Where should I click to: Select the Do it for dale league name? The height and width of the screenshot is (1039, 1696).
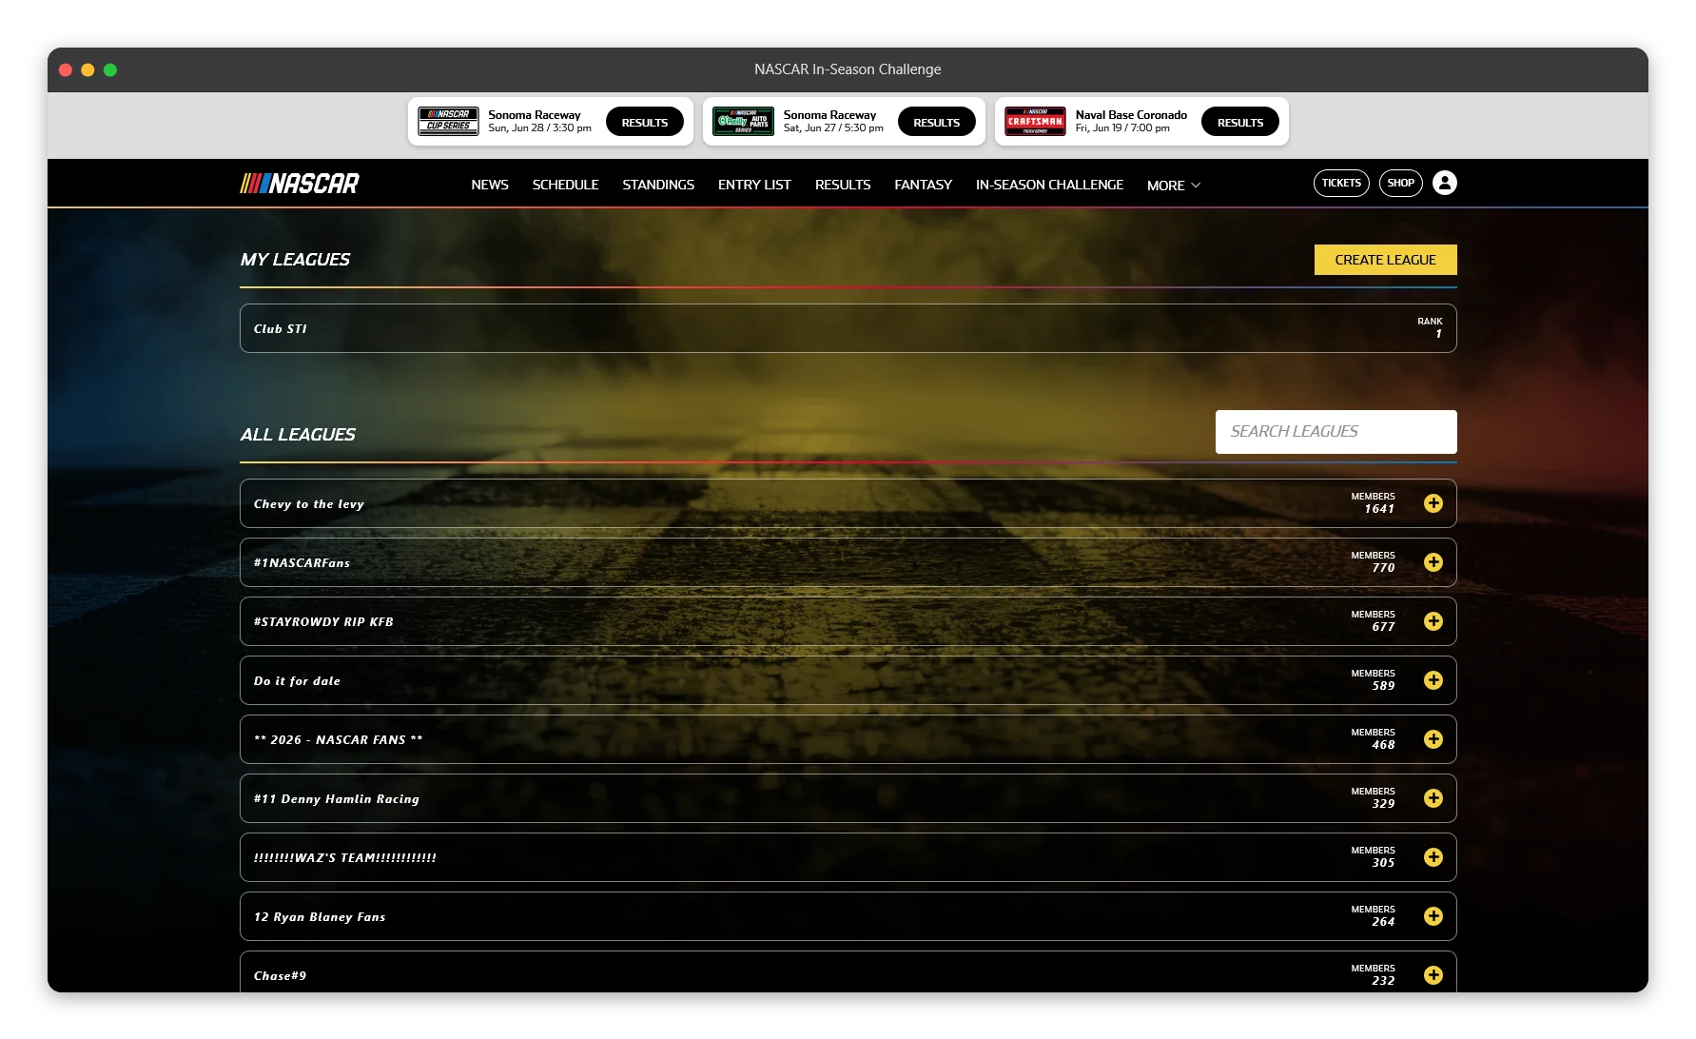tap(297, 681)
